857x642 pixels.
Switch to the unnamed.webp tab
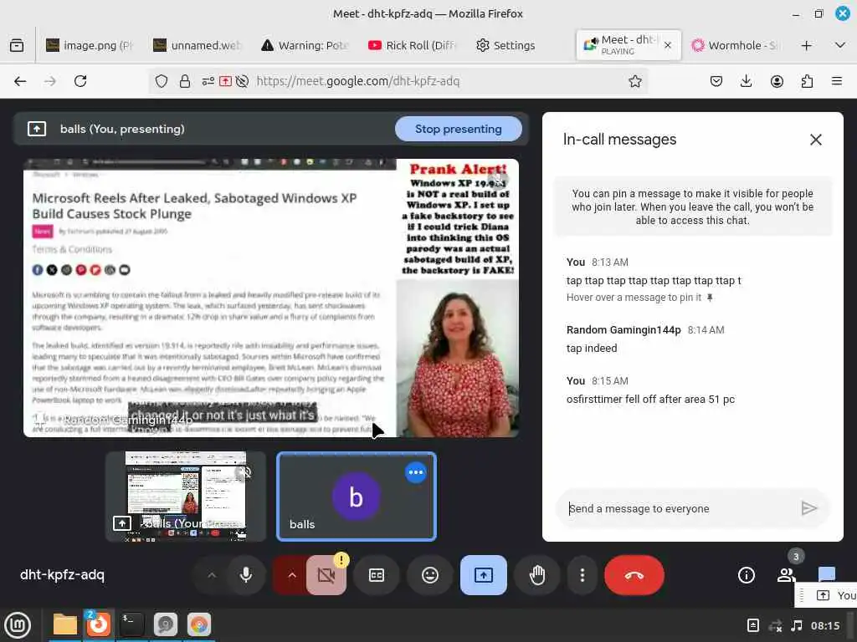(198, 45)
